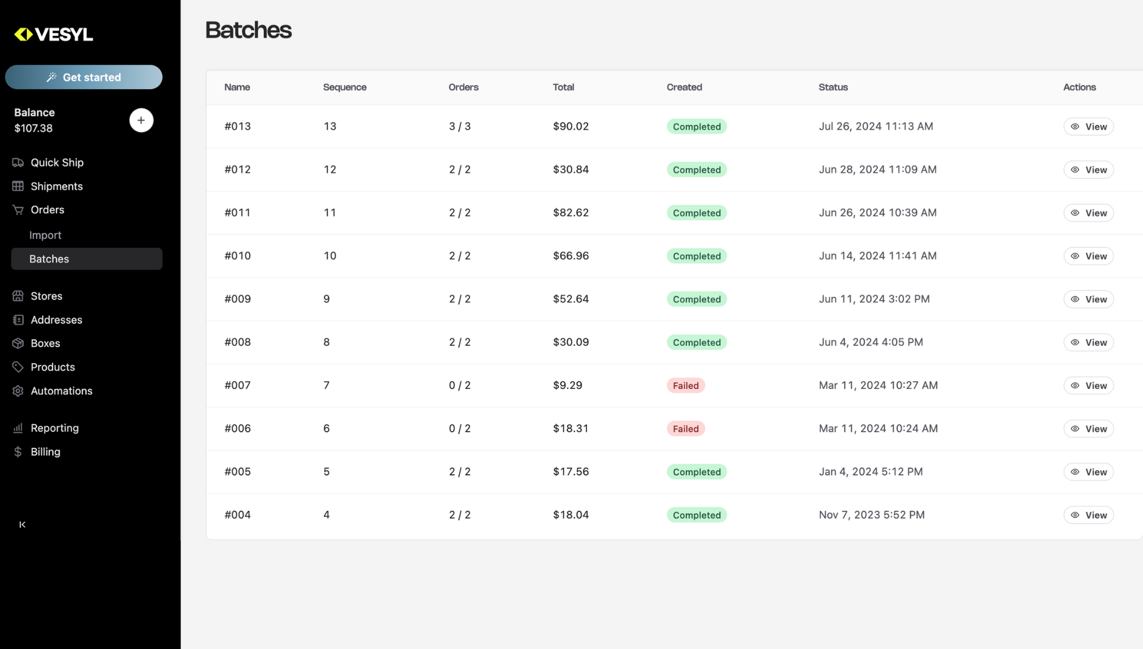The height and width of the screenshot is (649, 1143).
Task: Click the Automations gear icon
Action: pos(18,391)
